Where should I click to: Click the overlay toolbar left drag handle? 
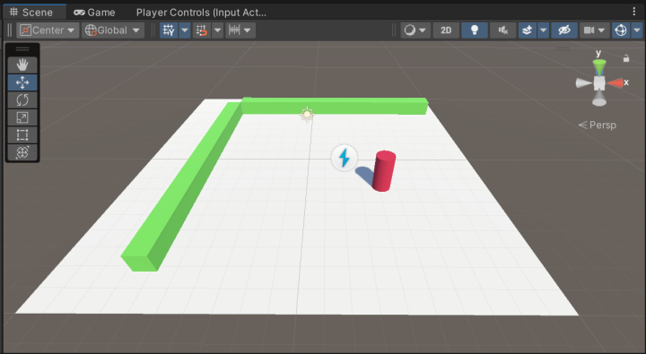[10, 30]
